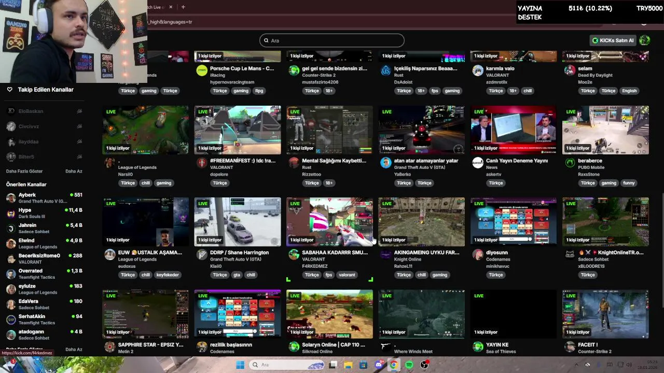This screenshot has width=664, height=373.
Task: Open the EloBaskan offline channel avatar
Action: (11, 111)
